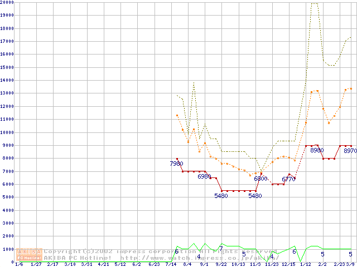Screen dimensions: 357x267
Task: Select the 8980 price data label
Action: pyautogui.click(x=317, y=150)
